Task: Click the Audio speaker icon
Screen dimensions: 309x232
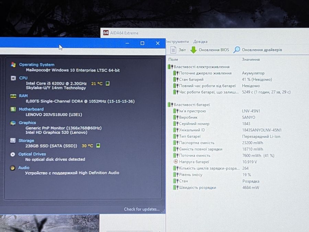Action: click(12, 168)
